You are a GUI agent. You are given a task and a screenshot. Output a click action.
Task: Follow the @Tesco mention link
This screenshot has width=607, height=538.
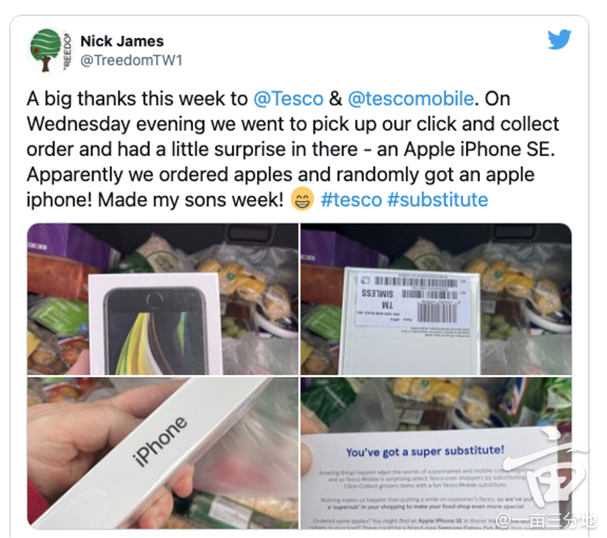coord(289,99)
